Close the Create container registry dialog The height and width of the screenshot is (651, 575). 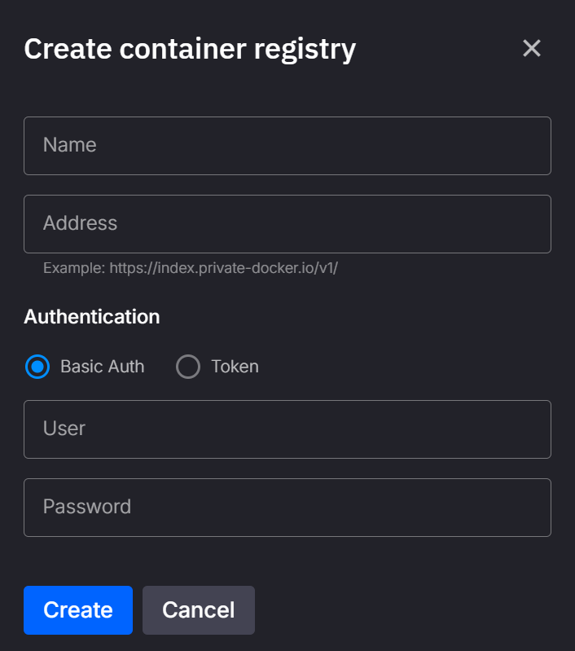coord(532,49)
